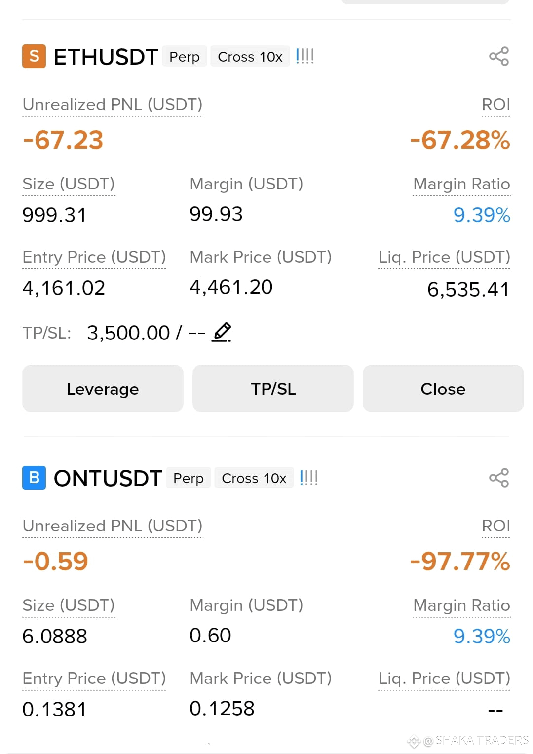Close the ETHUSDT position
This screenshot has width=533, height=754.
pyautogui.click(x=443, y=388)
